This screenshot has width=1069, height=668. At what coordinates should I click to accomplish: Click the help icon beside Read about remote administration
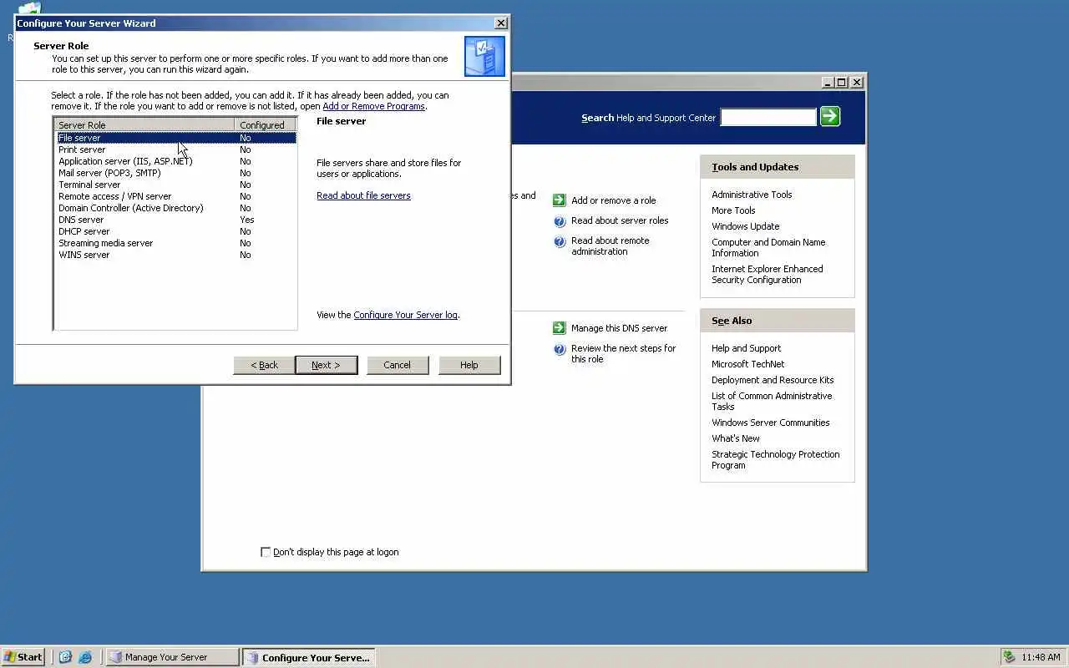pyautogui.click(x=560, y=242)
